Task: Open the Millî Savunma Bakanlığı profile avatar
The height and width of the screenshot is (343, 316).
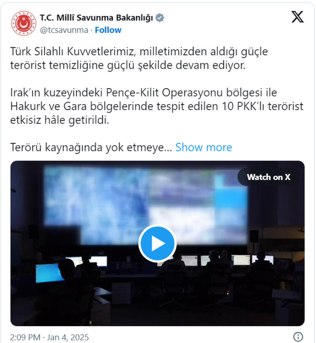Action: [24, 23]
